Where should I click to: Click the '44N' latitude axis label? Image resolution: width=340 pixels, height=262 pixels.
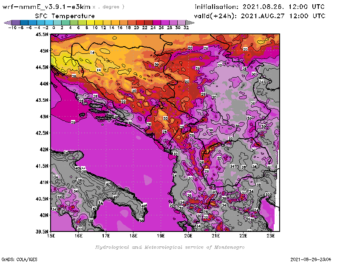pyautogui.click(x=44, y=84)
